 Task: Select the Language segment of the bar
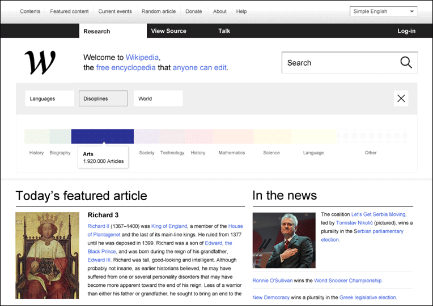coord(314,136)
